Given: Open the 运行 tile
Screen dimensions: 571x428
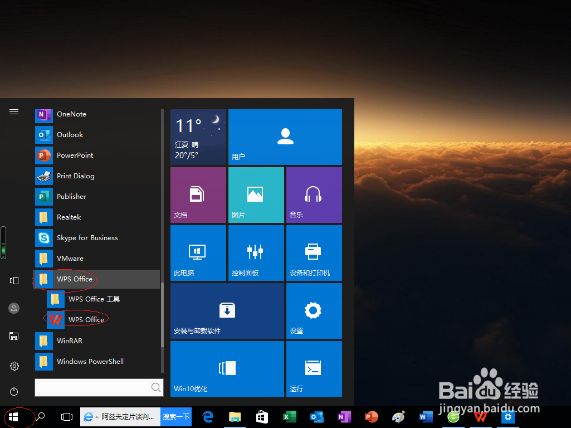Looking at the screenshot, I should pos(314,368).
